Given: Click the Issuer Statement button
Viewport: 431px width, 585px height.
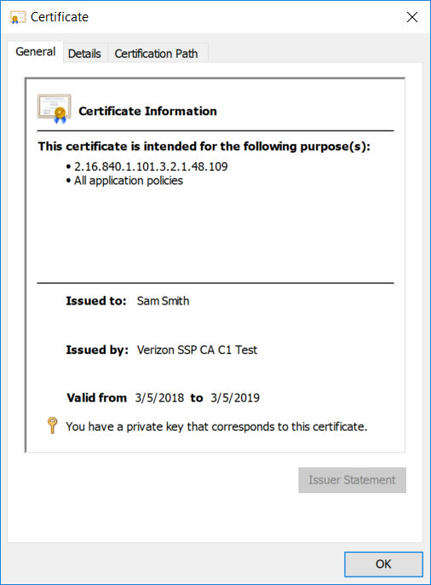Looking at the screenshot, I should tap(352, 480).
